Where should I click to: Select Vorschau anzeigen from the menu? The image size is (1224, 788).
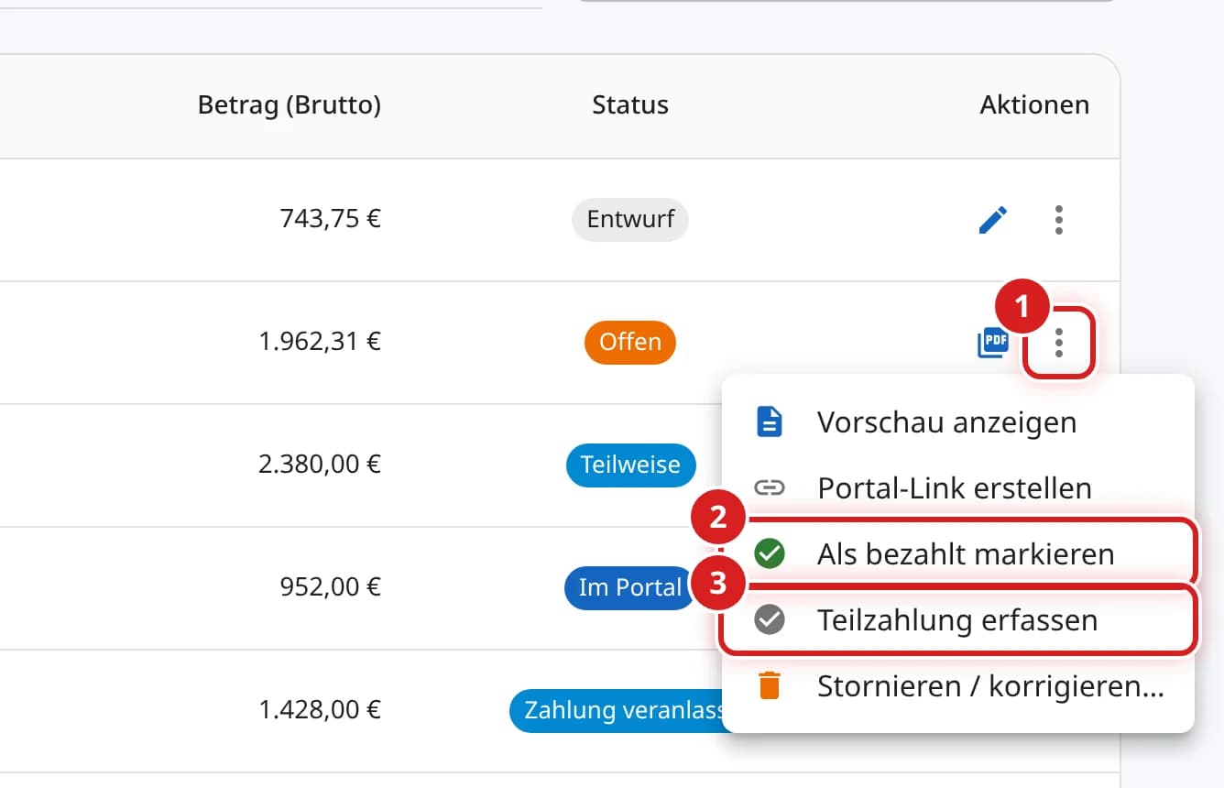[958, 422]
